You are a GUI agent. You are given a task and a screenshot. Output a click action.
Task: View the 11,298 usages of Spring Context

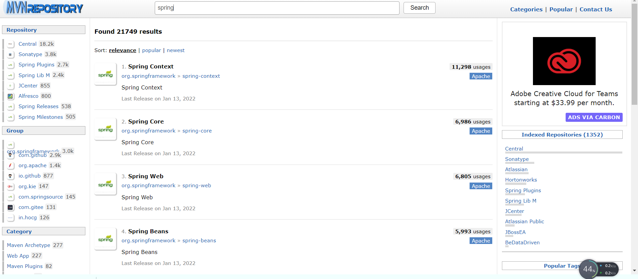[x=471, y=67]
